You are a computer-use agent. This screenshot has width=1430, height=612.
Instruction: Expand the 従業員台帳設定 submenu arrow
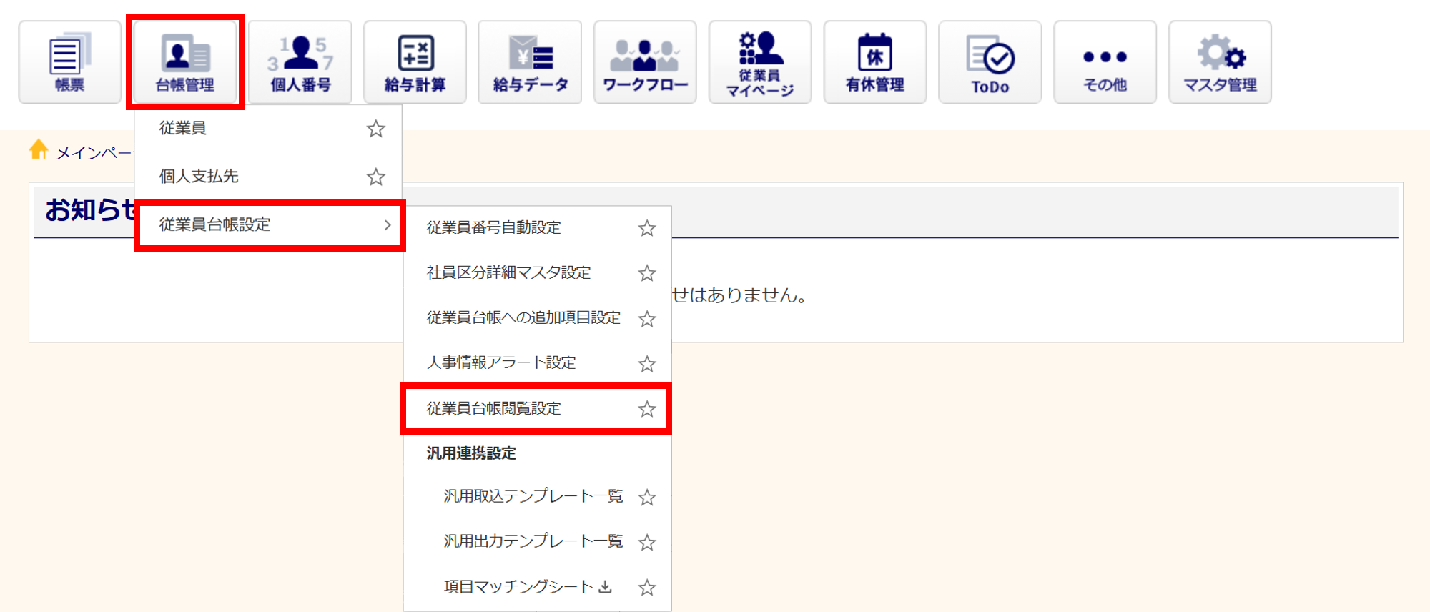click(387, 224)
